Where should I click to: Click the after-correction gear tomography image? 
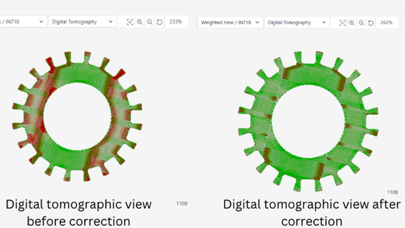[308, 122]
